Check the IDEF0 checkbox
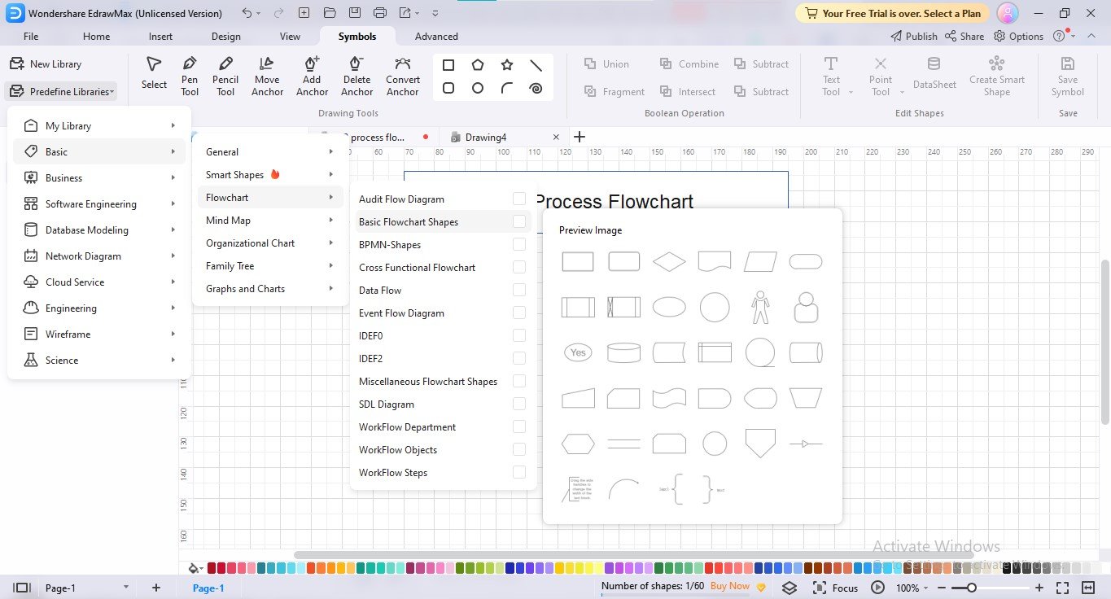 pos(519,335)
